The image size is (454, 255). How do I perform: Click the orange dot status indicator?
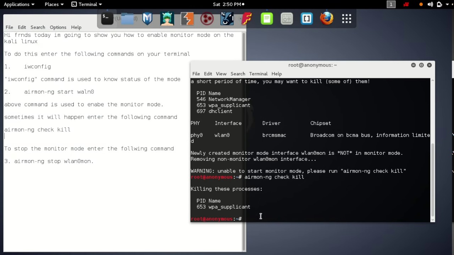pyautogui.click(x=421, y=4)
